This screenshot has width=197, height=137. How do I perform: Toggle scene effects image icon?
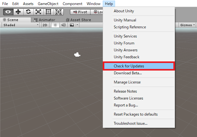click(x=72, y=25)
